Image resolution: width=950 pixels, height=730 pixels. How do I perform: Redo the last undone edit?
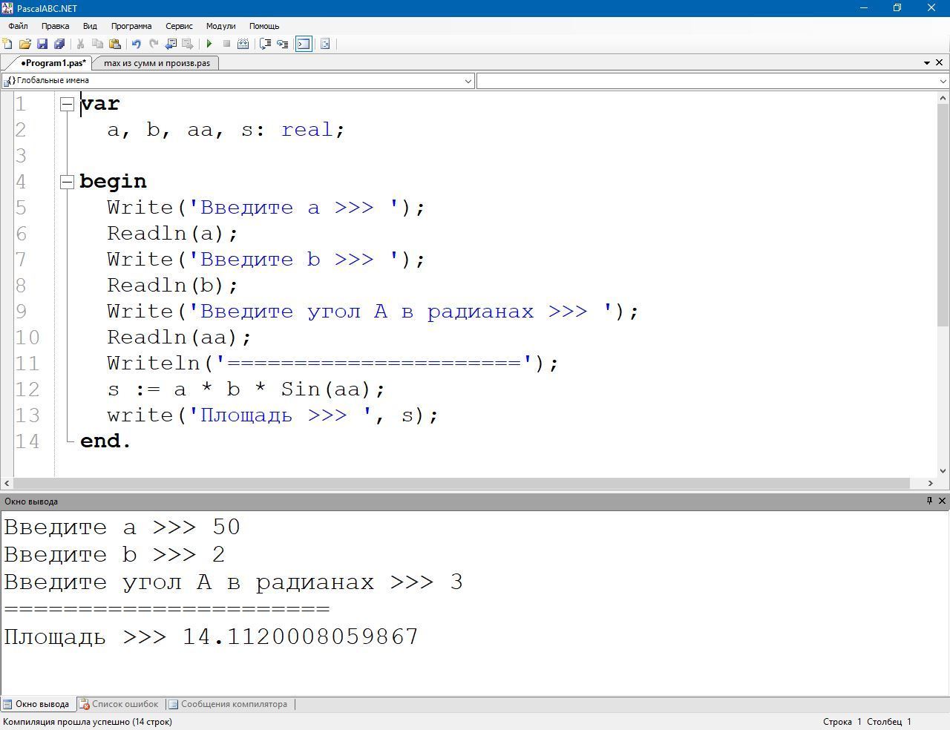coord(154,44)
